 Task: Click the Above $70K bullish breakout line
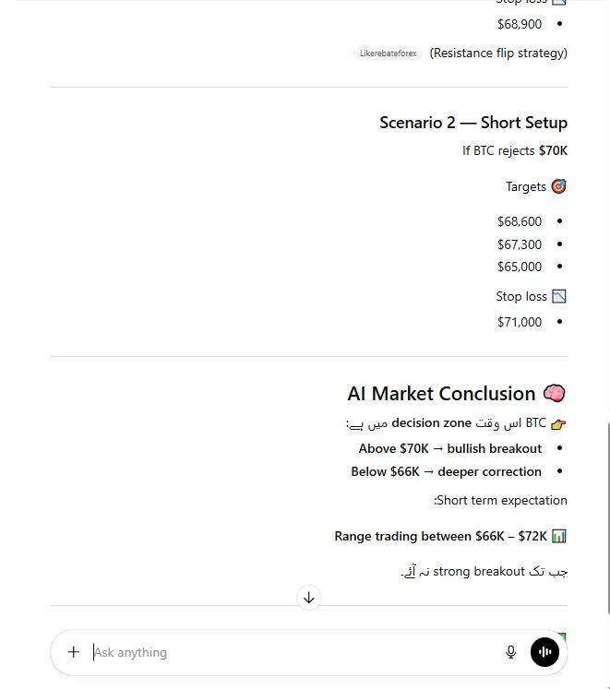click(450, 448)
